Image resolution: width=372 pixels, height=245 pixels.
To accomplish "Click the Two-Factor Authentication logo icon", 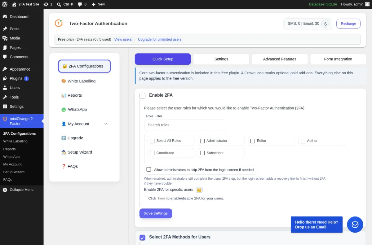I will (59, 23).
